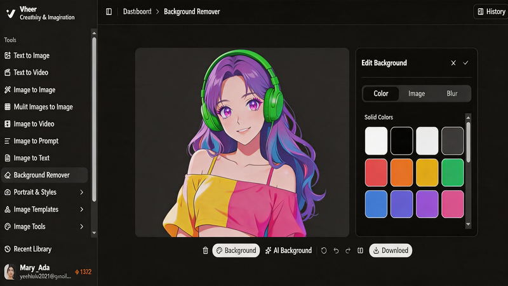508x286 pixels.
Task: Open Mary_Ada's profile avatar
Action: click(10, 272)
